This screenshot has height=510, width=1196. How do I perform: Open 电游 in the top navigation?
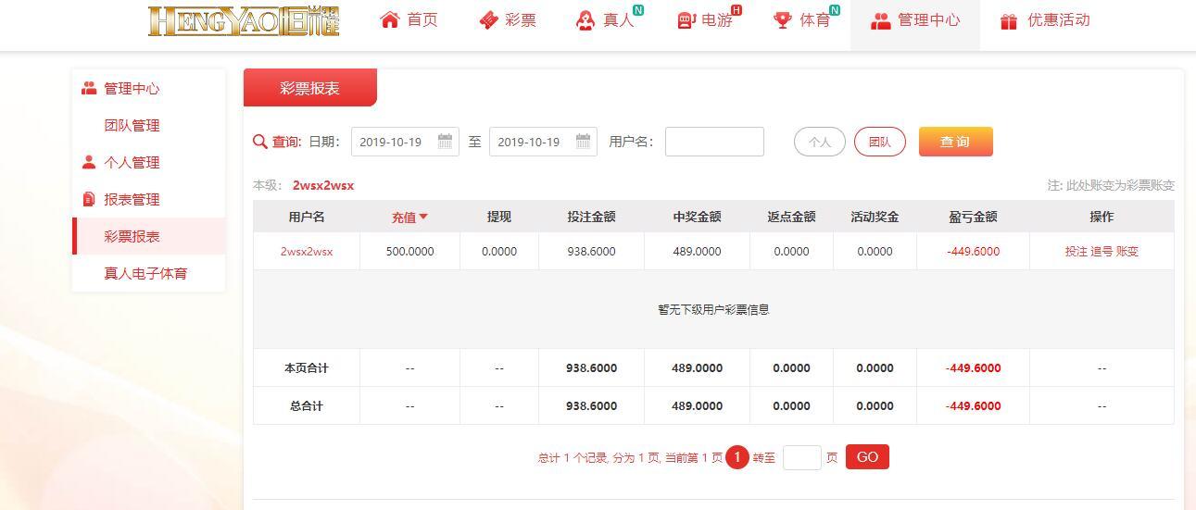click(x=717, y=20)
